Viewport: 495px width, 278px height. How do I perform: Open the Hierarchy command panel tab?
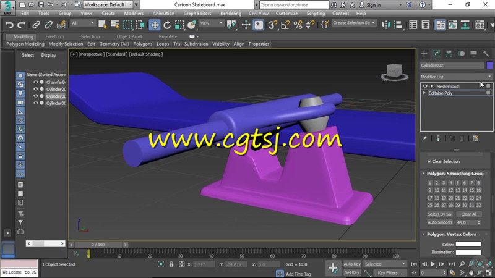pos(449,54)
